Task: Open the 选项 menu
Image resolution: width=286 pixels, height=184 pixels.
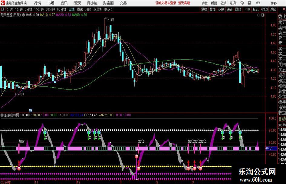Action: pyautogui.click(x=232, y=3)
